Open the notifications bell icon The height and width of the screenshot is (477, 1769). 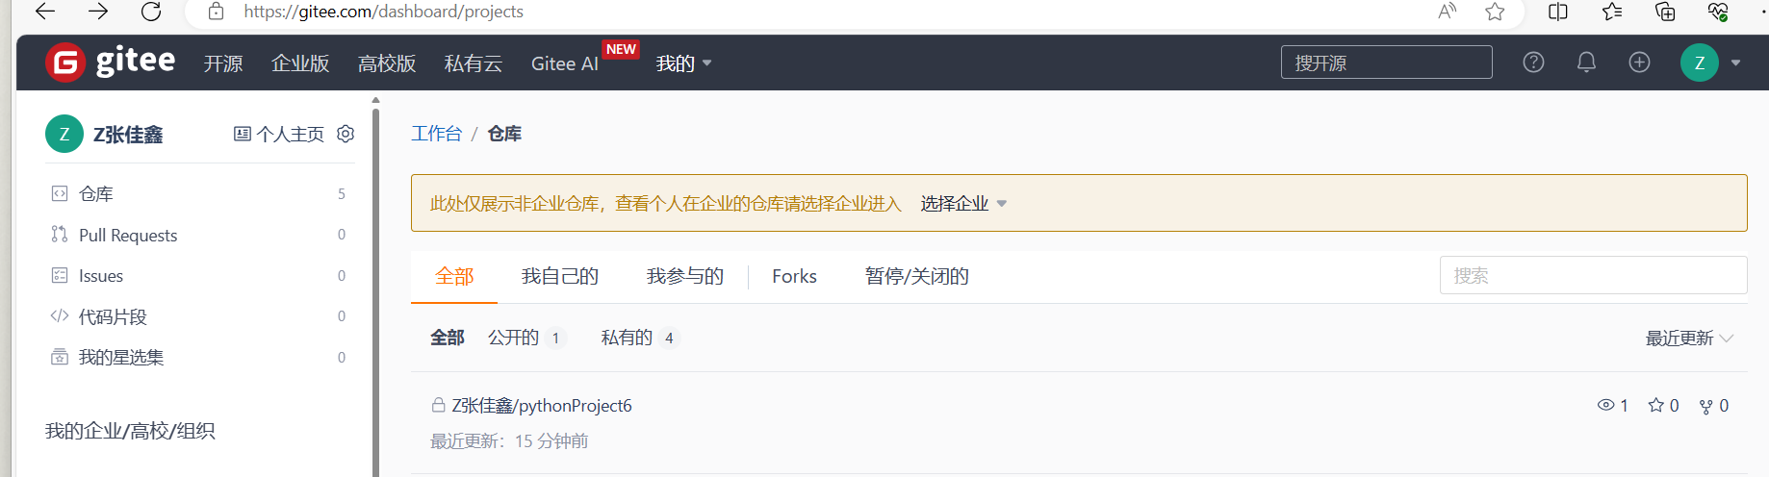1586,63
